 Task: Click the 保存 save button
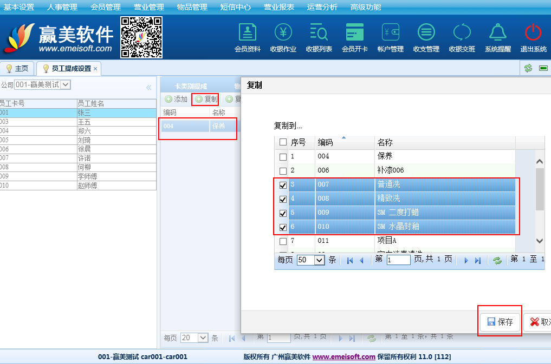click(x=500, y=322)
